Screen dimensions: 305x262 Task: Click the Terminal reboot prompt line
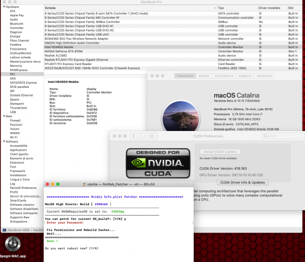click(x=72, y=248)
